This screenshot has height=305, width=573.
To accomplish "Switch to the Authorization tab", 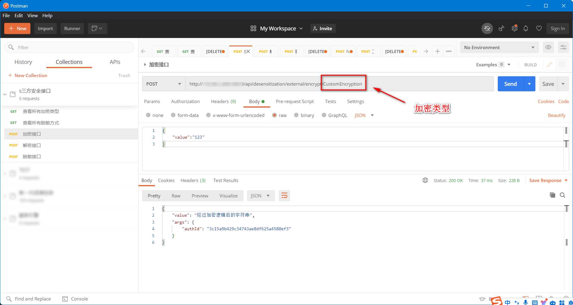I will tap(185, 102).
